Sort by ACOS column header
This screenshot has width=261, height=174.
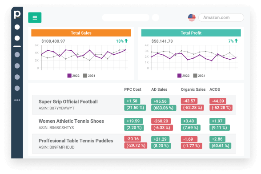(x=215, y=89)
